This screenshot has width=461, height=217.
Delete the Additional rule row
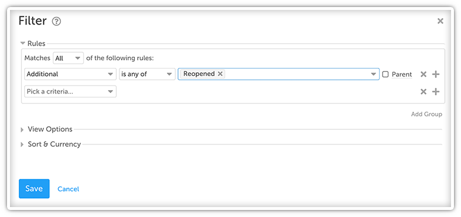(x=424, y=74)
